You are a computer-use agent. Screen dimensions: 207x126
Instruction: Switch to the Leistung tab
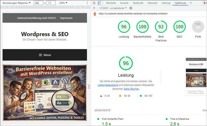point(166,3)
